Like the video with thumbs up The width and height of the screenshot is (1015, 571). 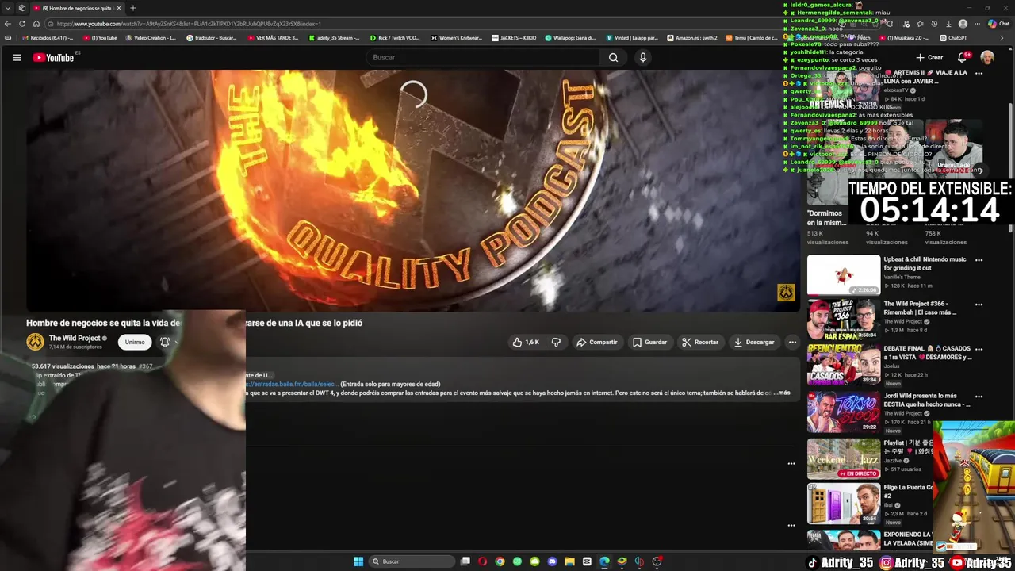(526, 342)
